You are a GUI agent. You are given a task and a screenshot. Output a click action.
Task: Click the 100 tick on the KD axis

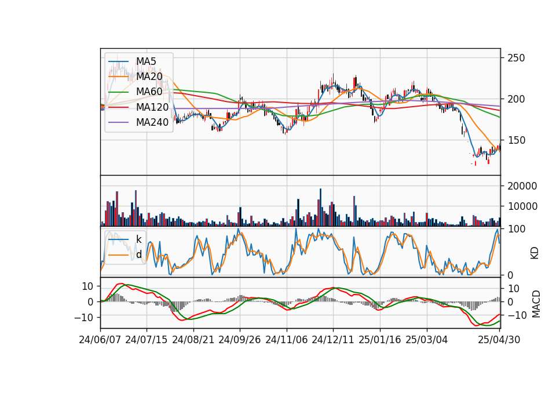(x=516, y=229)
